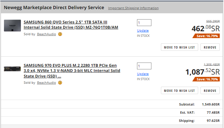Click IN STOCK label under 860 QVO
Viewport: 224px width, 128px height.
pyautogui.click(x=143, y=36)
